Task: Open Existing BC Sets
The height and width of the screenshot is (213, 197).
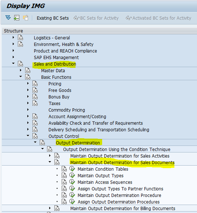Action: [x=53, y=18]
